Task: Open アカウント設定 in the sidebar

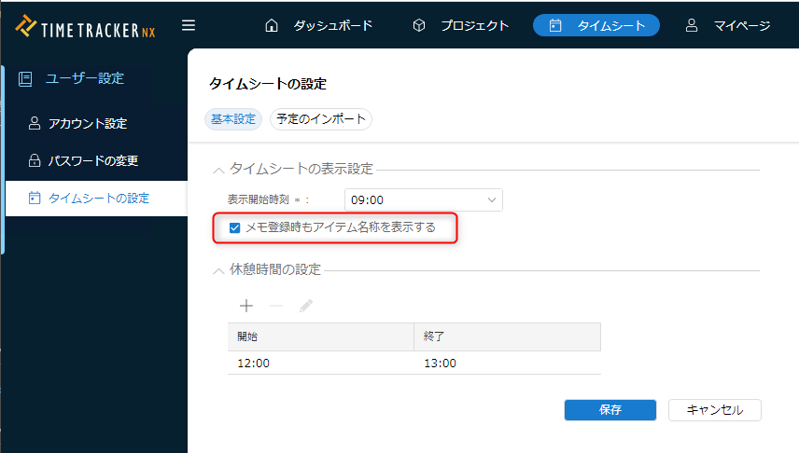Action: click(87, 123)
